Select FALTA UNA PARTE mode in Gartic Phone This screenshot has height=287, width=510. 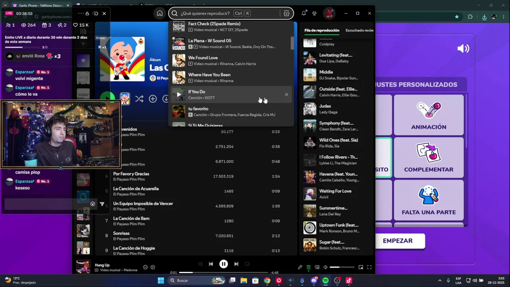(429, 201)
